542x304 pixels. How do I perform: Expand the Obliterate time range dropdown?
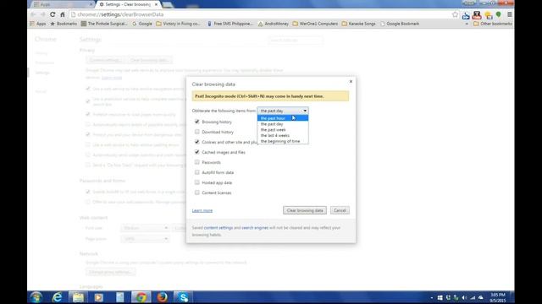(283, 111)
